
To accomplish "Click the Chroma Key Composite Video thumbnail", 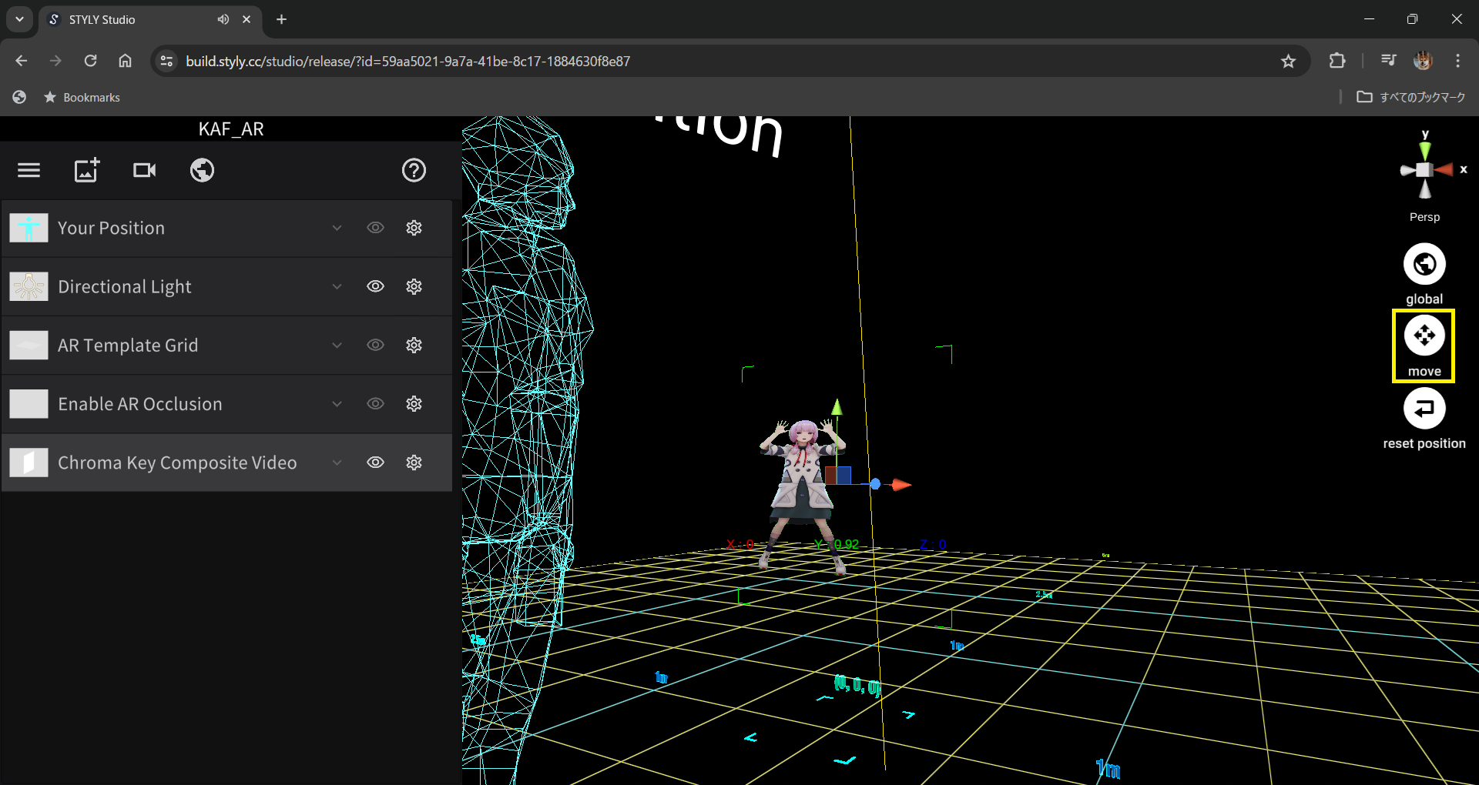I will click(x=29, y=462).
